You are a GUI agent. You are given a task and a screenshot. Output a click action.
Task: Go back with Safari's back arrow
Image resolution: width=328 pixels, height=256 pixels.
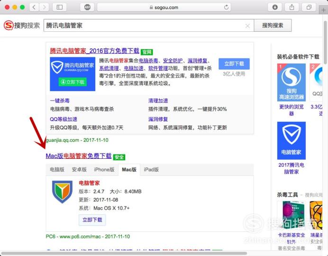(x=34, y=7)
